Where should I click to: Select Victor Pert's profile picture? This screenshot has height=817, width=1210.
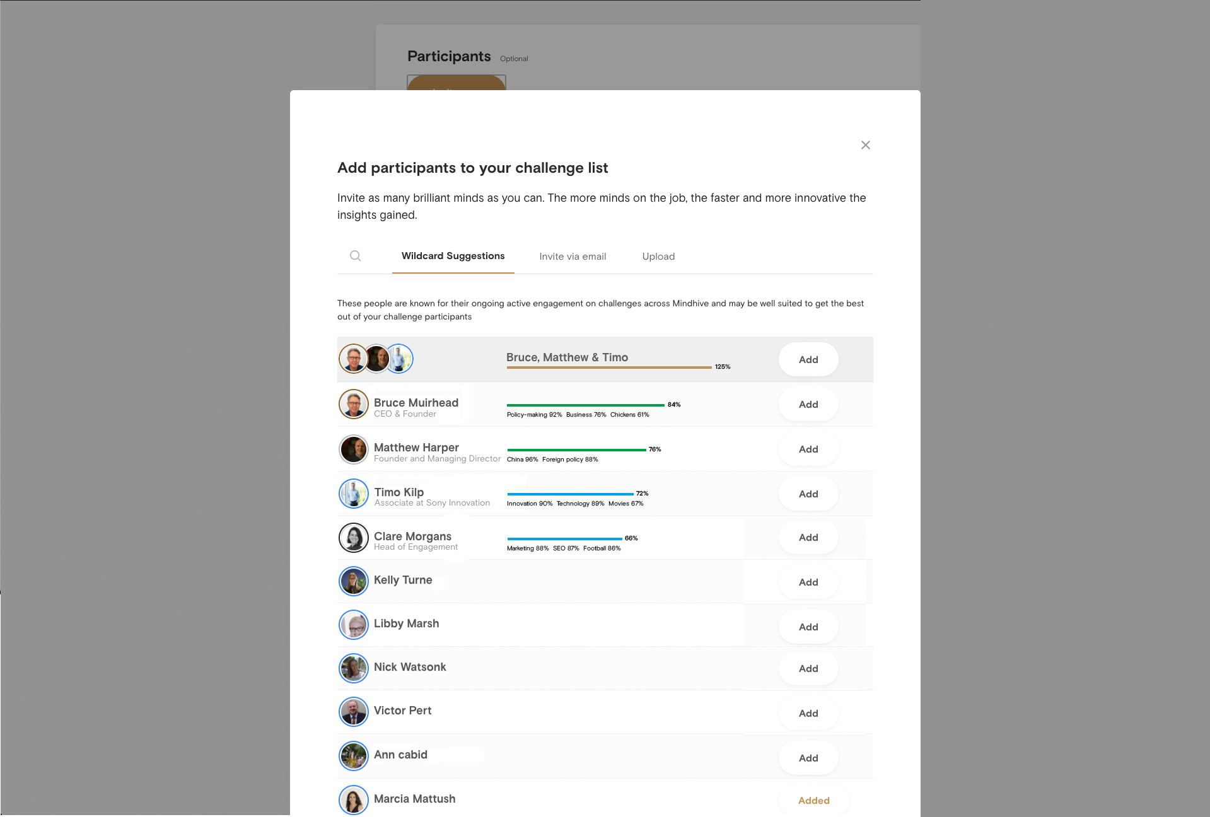point(353,711)
